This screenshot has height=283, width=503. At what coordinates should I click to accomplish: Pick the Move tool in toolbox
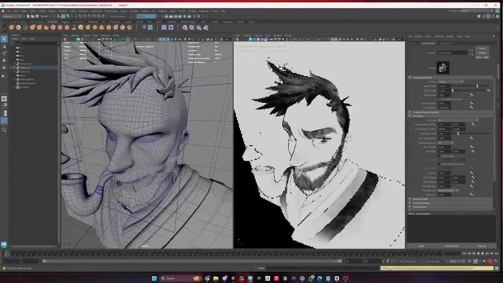click(x=4, y=61)
